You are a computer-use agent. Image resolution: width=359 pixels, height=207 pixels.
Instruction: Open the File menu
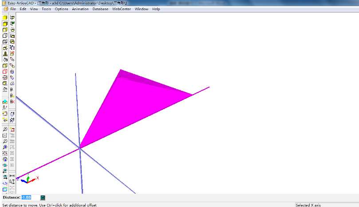13,9
